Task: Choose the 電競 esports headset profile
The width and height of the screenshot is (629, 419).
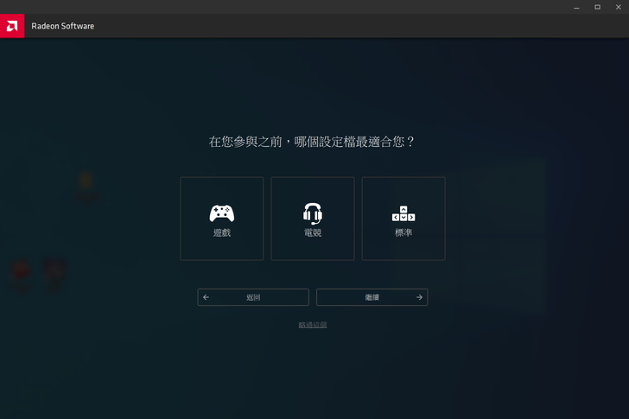Action: (313, 219)
